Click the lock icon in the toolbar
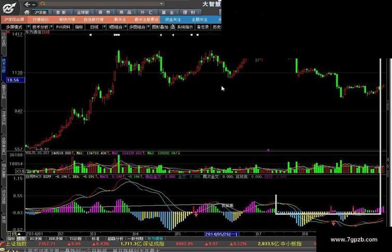The height and width of the screenshot is (252, 392). pos(173,27)
